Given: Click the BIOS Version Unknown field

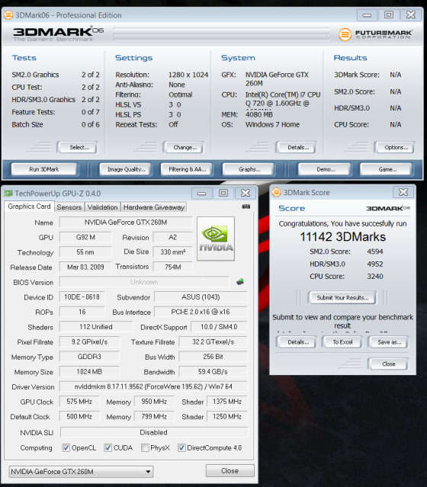Looking at the screenshot, I should click(x=144, y=282).
